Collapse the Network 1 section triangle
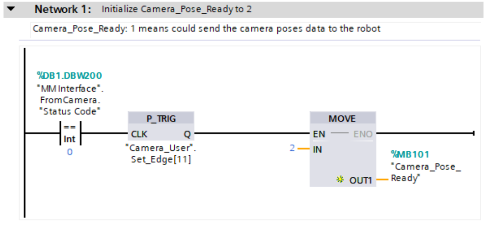The image size is (487, 225). (x=11, y=9)
